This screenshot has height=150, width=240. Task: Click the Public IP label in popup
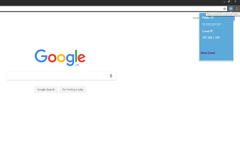pyautogui.click(x=208, y=18)
